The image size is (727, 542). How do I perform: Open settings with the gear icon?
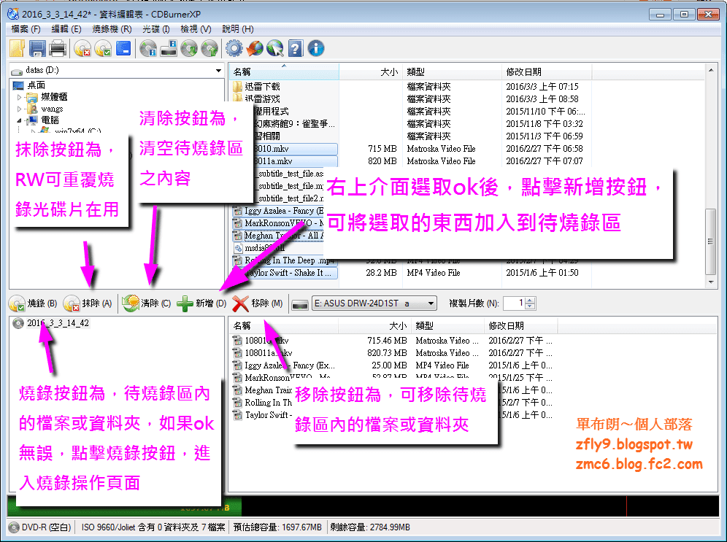[234, 48]
